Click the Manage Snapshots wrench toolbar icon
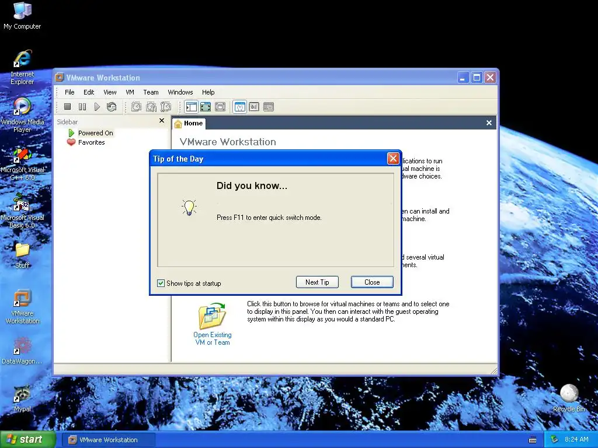The image size is (598, 448). (165, 107)
